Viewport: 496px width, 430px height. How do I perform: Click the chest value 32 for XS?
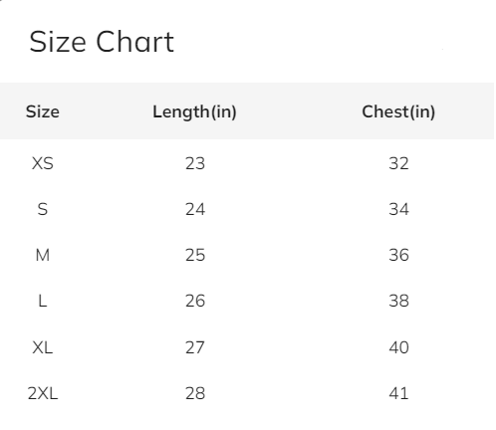[x=398, y=163]
